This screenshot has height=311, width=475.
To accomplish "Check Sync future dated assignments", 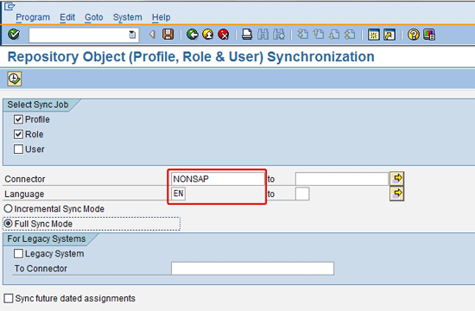I will click(x=9, y=298).
